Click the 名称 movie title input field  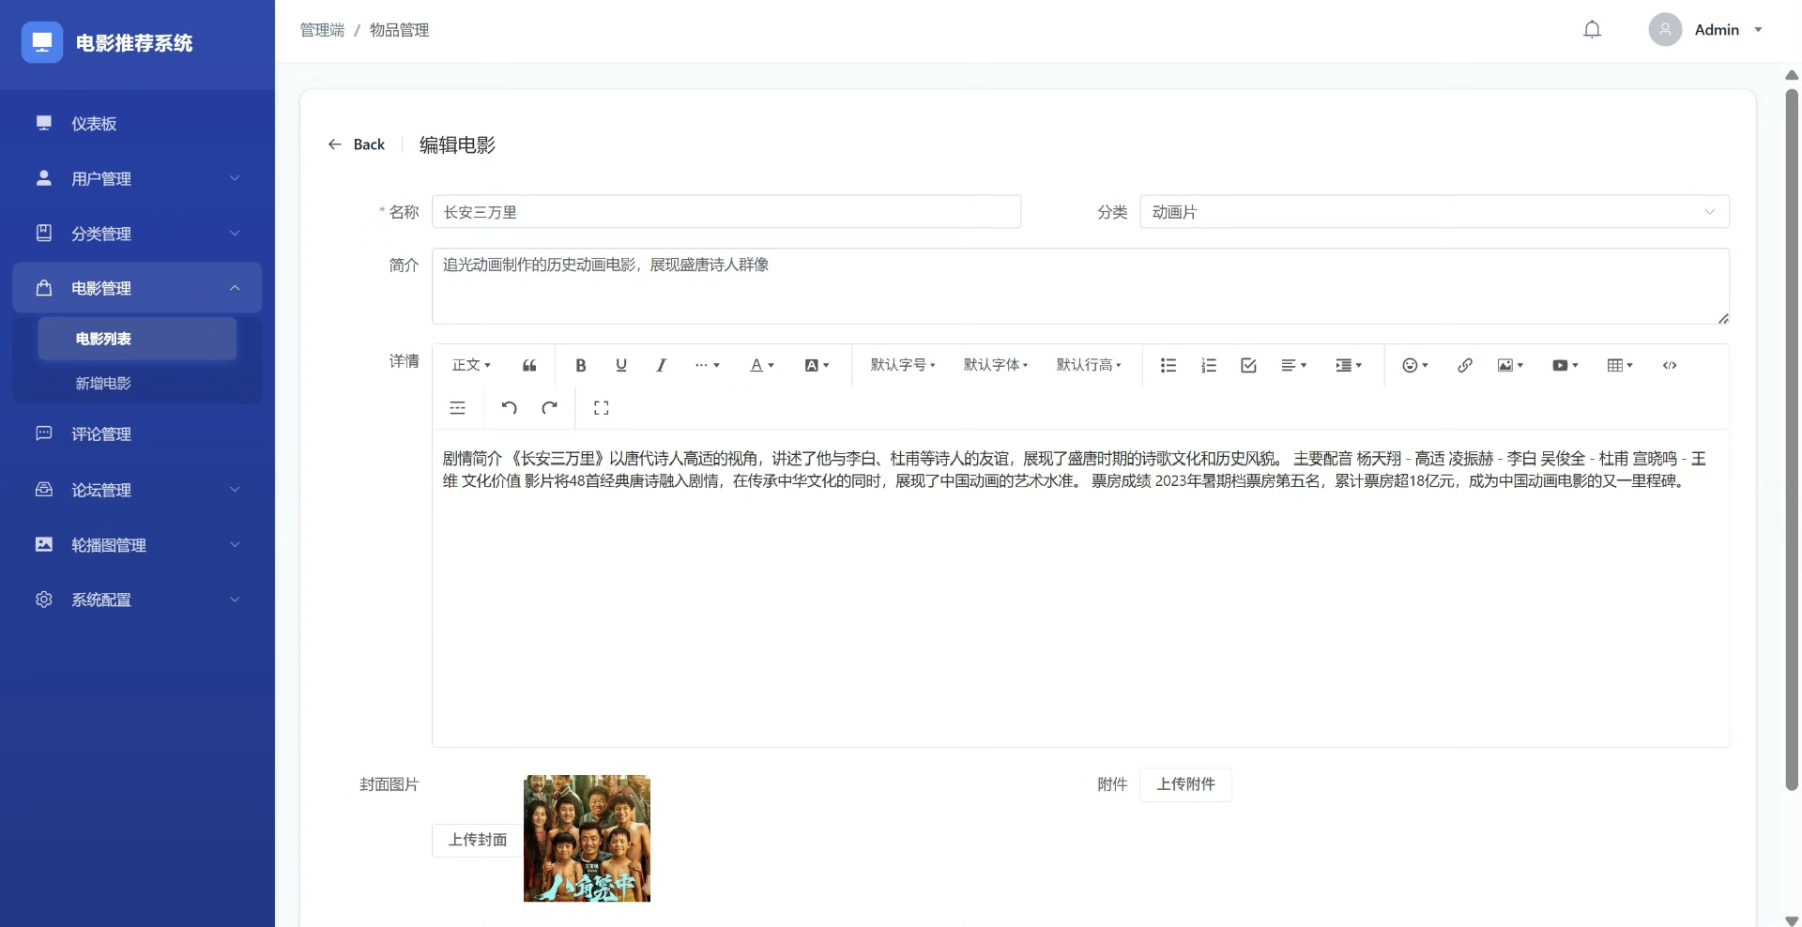[725, 212]
